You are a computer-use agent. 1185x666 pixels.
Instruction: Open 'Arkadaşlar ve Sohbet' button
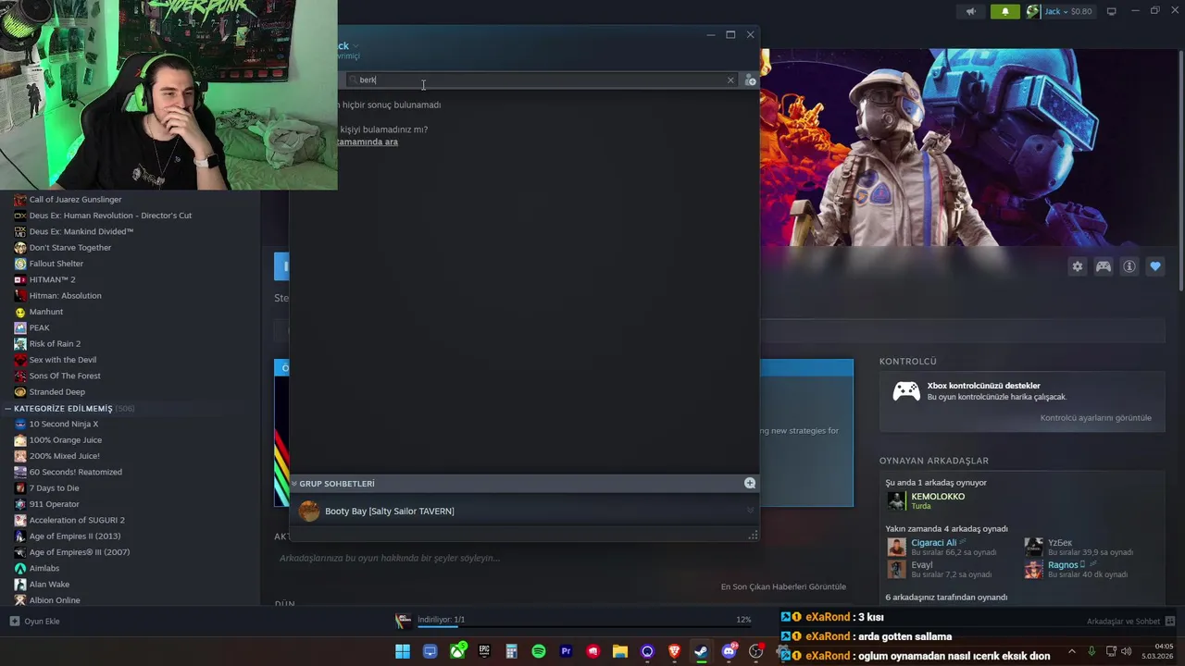1130,622
